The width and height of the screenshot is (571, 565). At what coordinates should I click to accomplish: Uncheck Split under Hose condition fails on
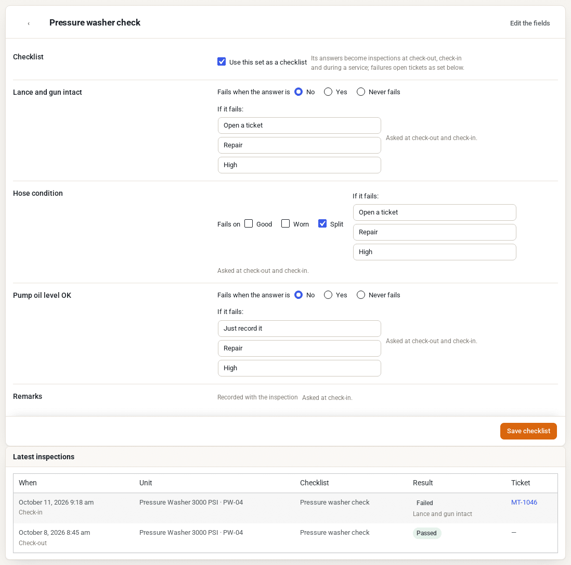(x=322, y=223)
